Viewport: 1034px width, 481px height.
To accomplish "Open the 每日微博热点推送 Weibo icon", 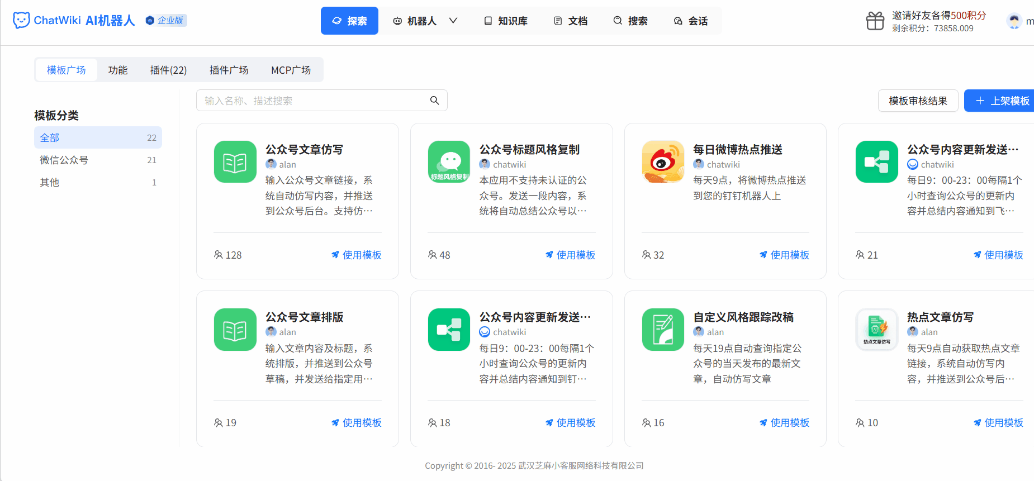I will pyautogui.click(x=663, y=162).
